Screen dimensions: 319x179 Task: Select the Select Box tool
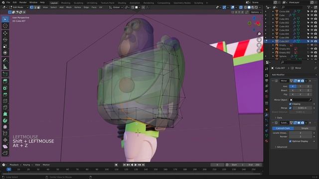5,19
